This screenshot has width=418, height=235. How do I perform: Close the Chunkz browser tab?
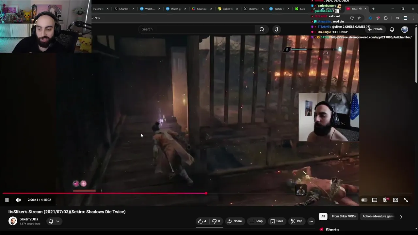coord(133,9)
